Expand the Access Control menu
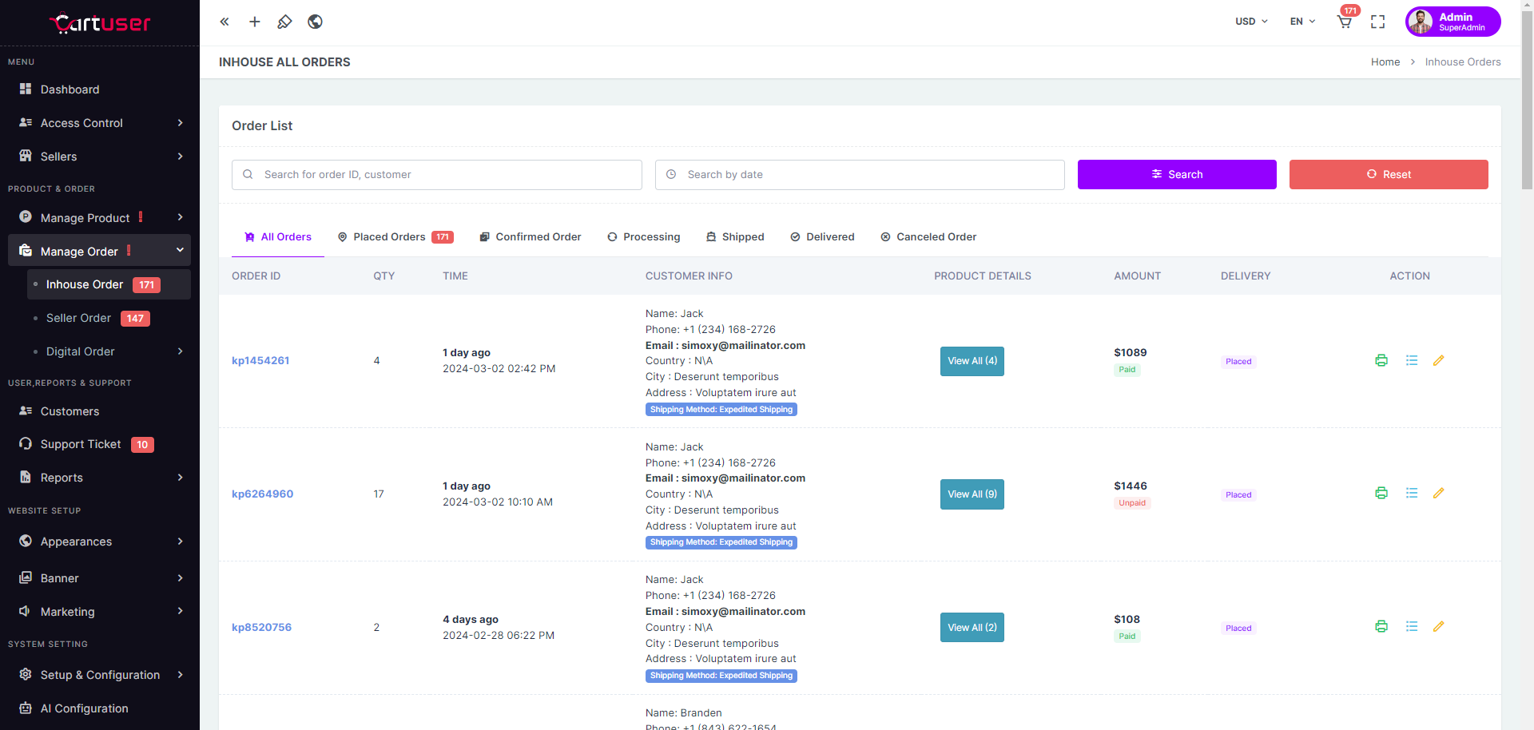1534x730 pixels. pyautogui.click(x=100, y=123)
